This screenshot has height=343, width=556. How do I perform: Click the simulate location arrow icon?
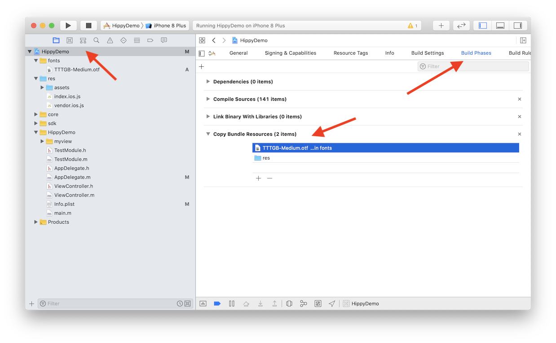[332, 304]
